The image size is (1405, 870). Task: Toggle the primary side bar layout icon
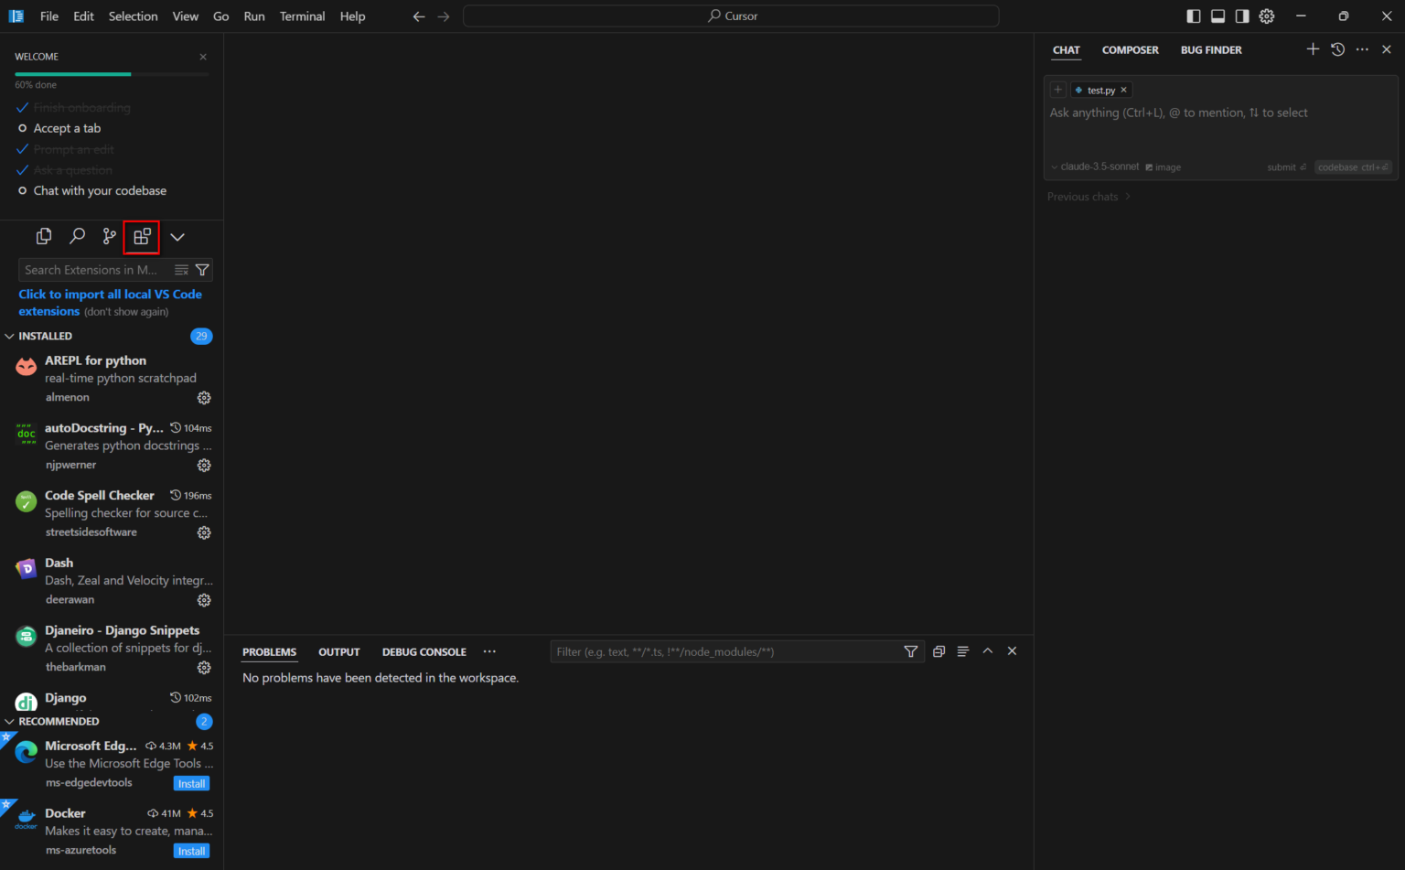click(x=1194, y=16)
